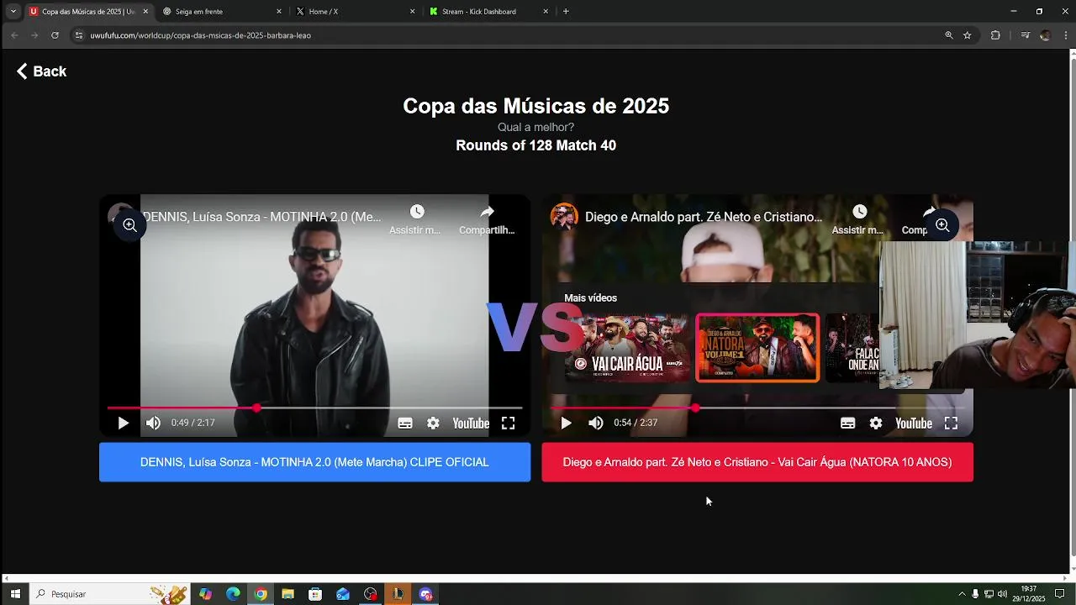Select the NATORA Volume 1 suggested thumbnail

point(757,348)
